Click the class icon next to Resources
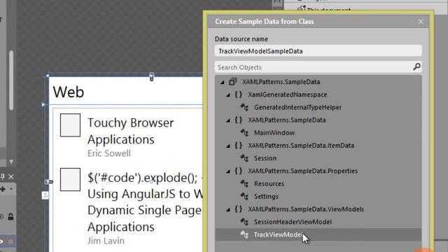448x252 pixels. click(244, 183)
